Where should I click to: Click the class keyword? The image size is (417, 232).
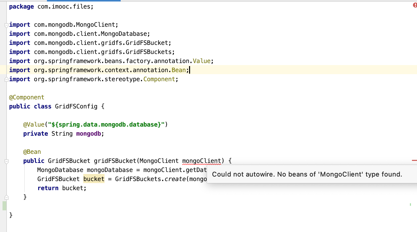point(43,106)
